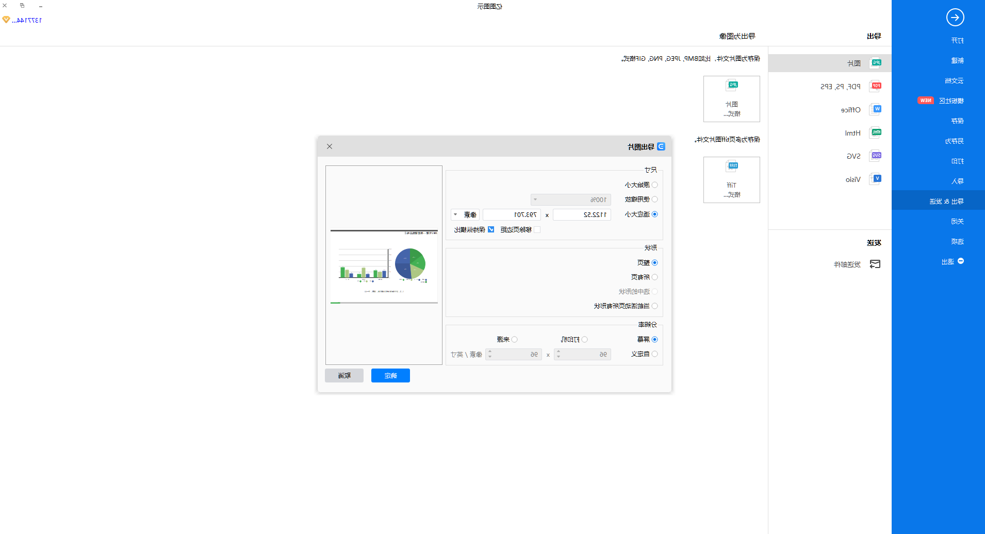Click the Tiff格式... export button
Screen dimensions: 985x534
[732, 180]
